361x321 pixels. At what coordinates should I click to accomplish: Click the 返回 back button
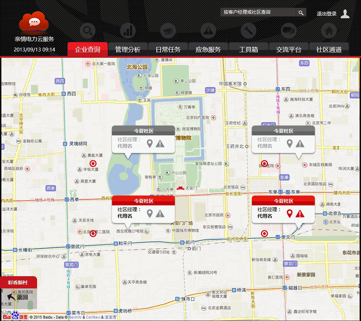click(x=18, y=297)
